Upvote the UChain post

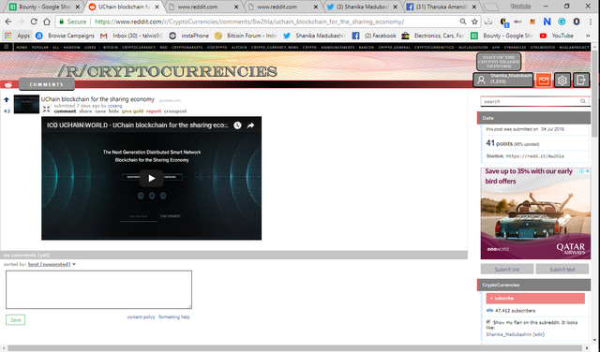coord(7,100)
